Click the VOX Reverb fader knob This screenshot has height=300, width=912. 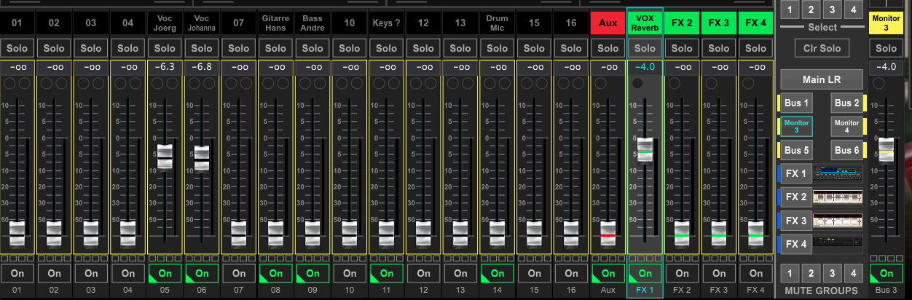[645, 149]
